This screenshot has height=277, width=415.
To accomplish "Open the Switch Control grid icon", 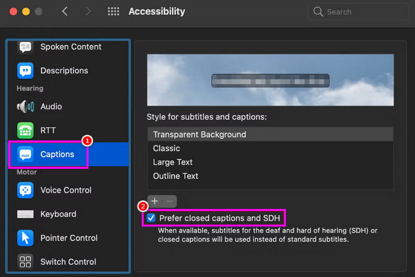I will click(x=25, y=262).
